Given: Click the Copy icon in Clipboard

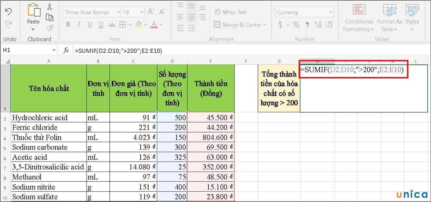Looking at the screenshot, I should pyautogui.click(x=50, y=18).
